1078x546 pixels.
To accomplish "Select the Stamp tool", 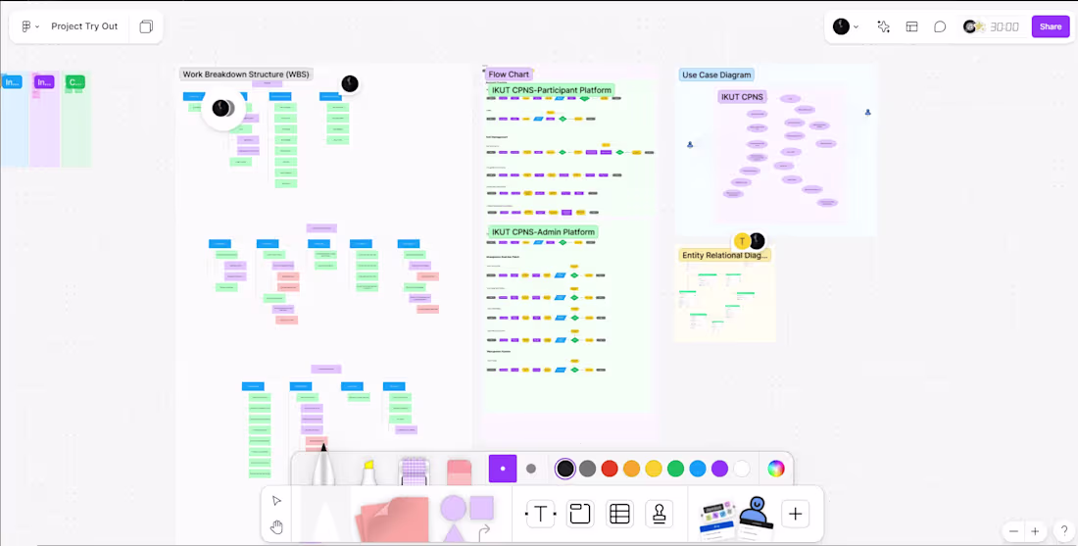I will pyautogui.click(x=660, y=514).
